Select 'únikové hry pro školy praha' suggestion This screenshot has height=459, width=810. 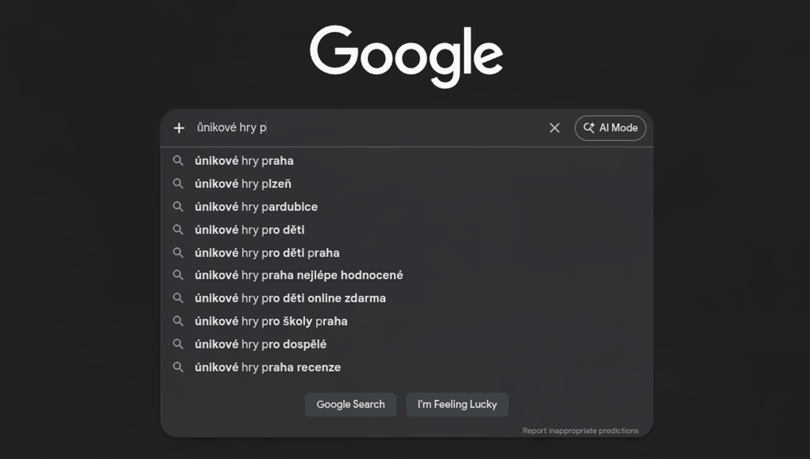click(x=271, y=322)
